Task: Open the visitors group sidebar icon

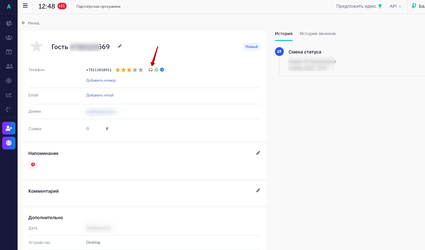Action: [9, 37]
